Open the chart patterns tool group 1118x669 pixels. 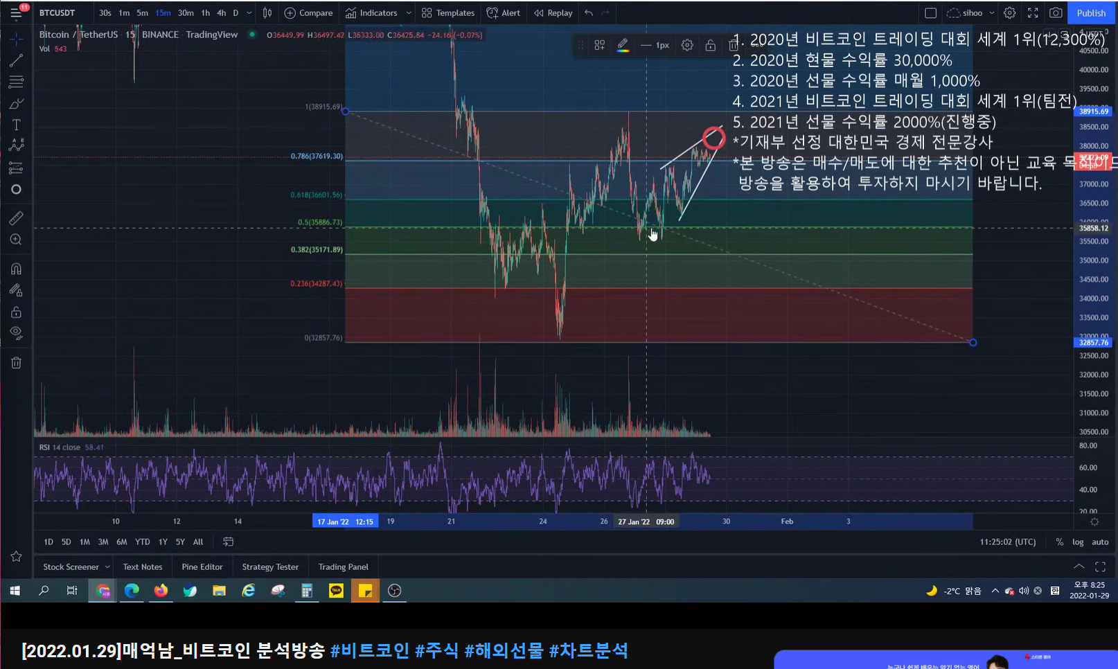click(16, 145)
